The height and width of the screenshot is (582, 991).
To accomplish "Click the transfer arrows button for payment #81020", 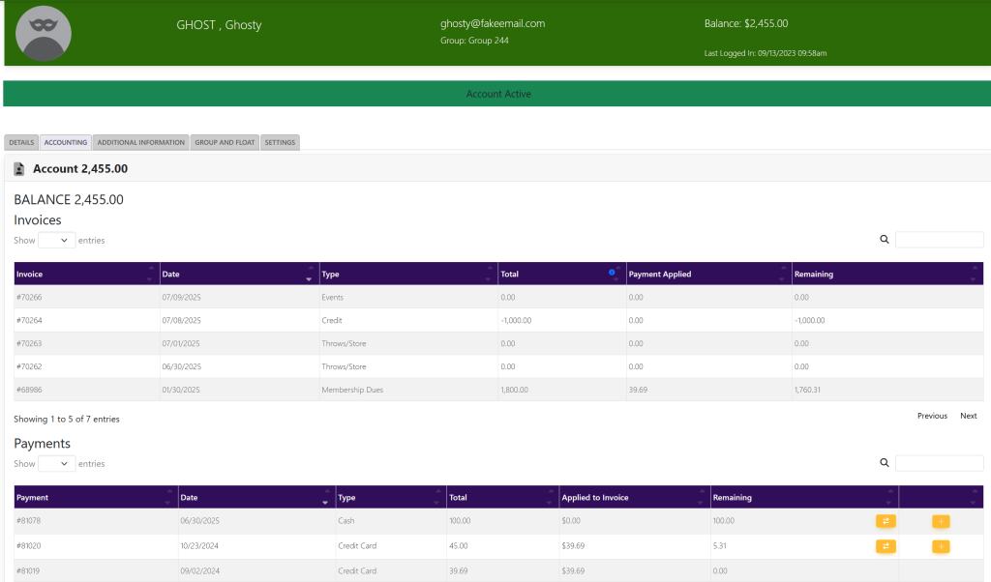I will [x=886, y=546].
